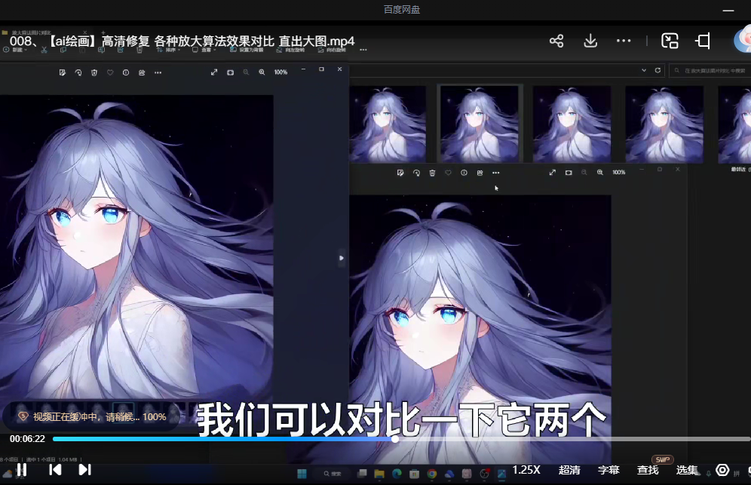Click the 100% zoom level in right viewer
Viewport: 751px width, 485px height.
click(x=619, y=172)
